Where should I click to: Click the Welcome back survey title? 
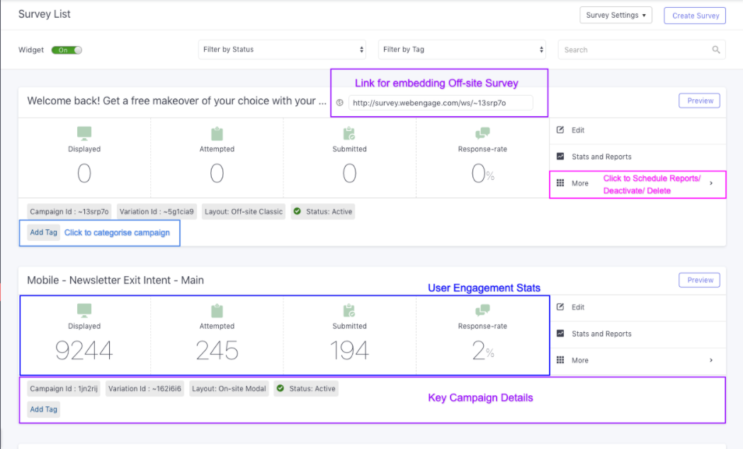tap(177, 101)
